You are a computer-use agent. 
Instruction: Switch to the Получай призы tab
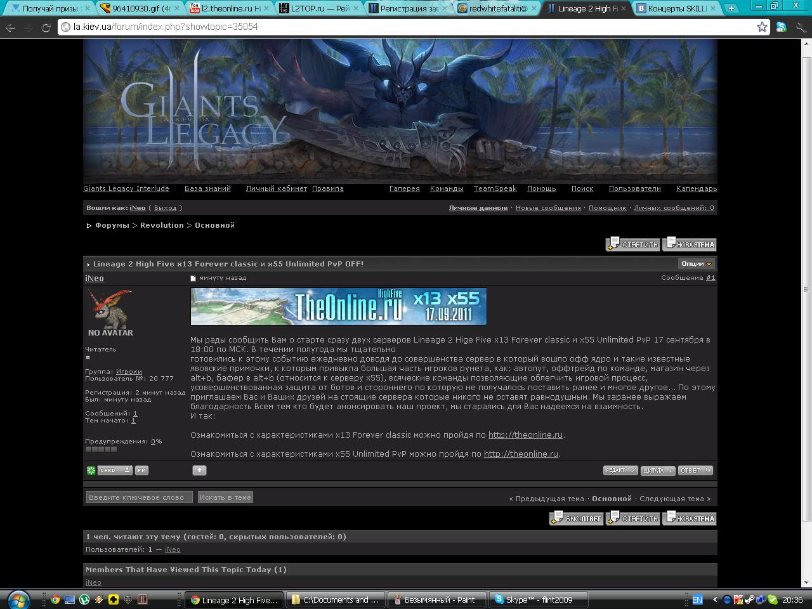click(x=51, y=8)
